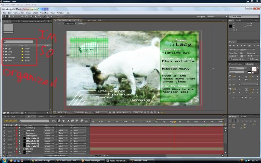Expand the Clips folder in the Project panel
The image size is (261, 163).
[4, 49]
